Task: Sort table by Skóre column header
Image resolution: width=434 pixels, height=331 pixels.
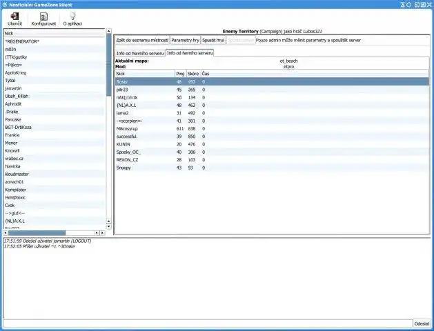Action: click(x=193, y=74)
